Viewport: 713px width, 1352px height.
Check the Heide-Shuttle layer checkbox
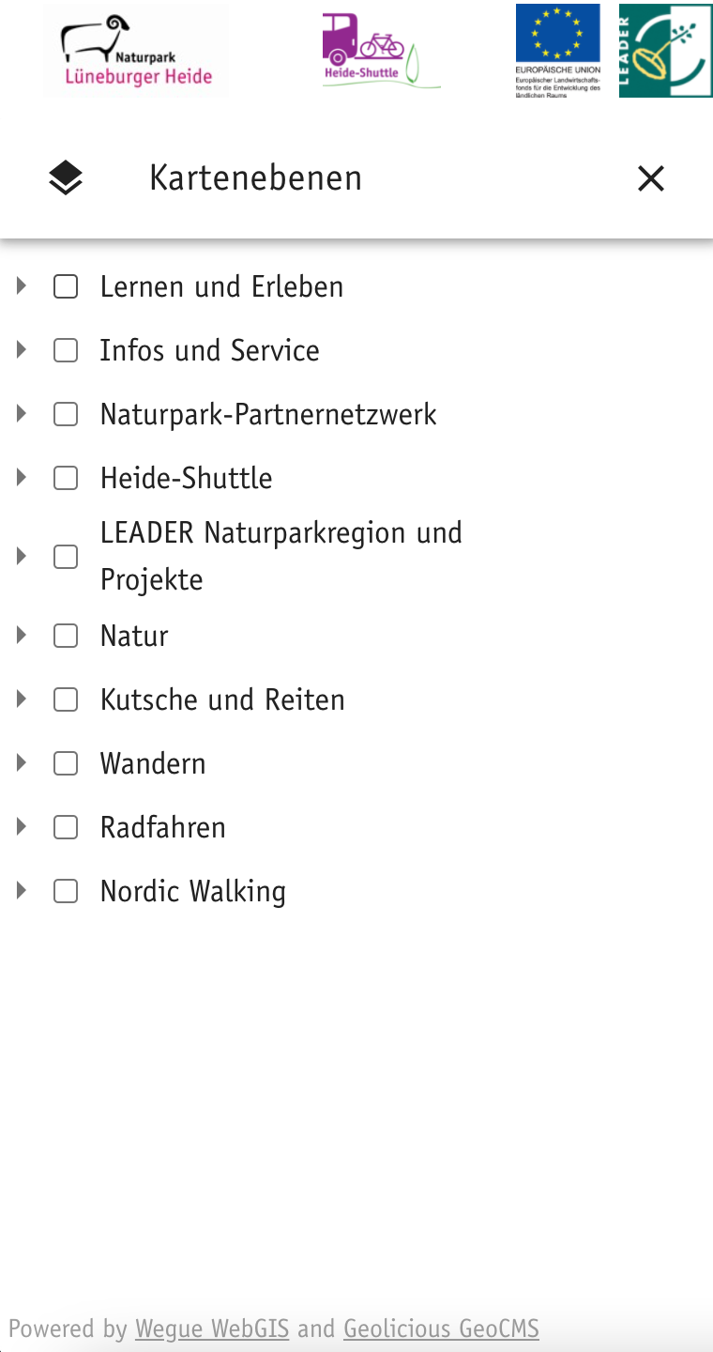tap(66, 478)
